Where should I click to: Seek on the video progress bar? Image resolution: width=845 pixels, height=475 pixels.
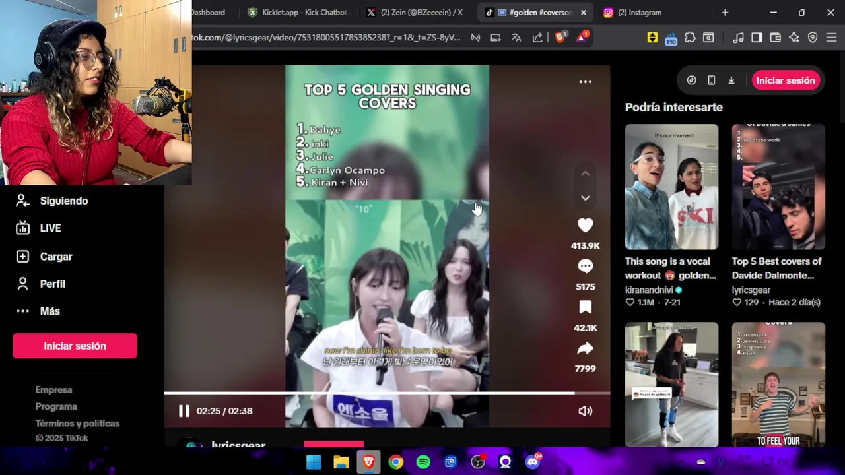[x=387, y=393]
